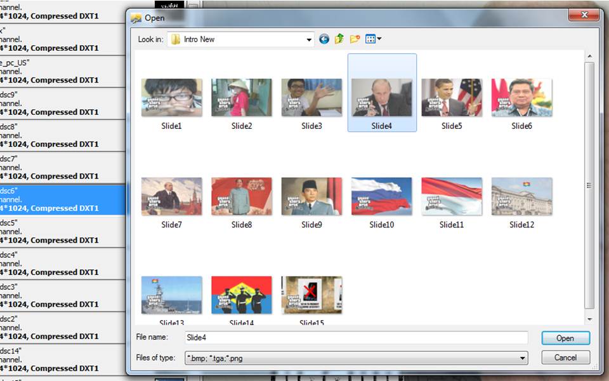Select the dsc2 texture row behind dialog

(62, 328)
